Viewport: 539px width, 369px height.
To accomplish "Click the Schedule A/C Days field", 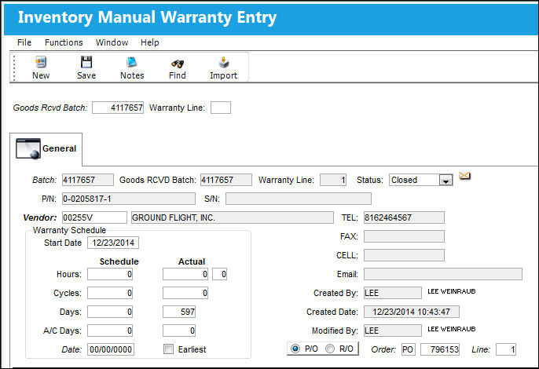I will tap(110, 331).
